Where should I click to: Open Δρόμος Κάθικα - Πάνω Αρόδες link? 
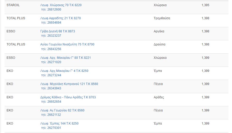coord(68,97)
